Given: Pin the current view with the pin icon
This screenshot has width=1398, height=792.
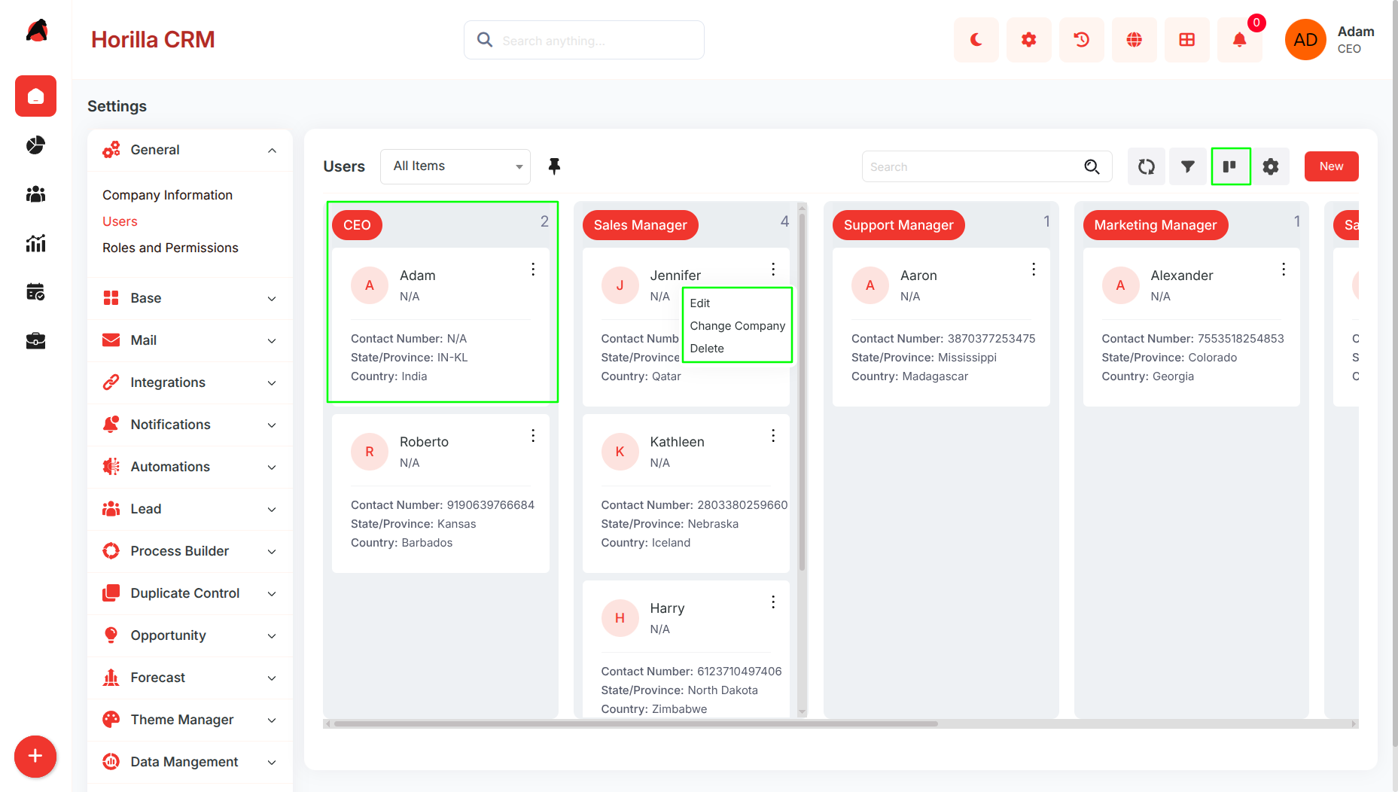Looking at the screenshot, I should [554, 166].
